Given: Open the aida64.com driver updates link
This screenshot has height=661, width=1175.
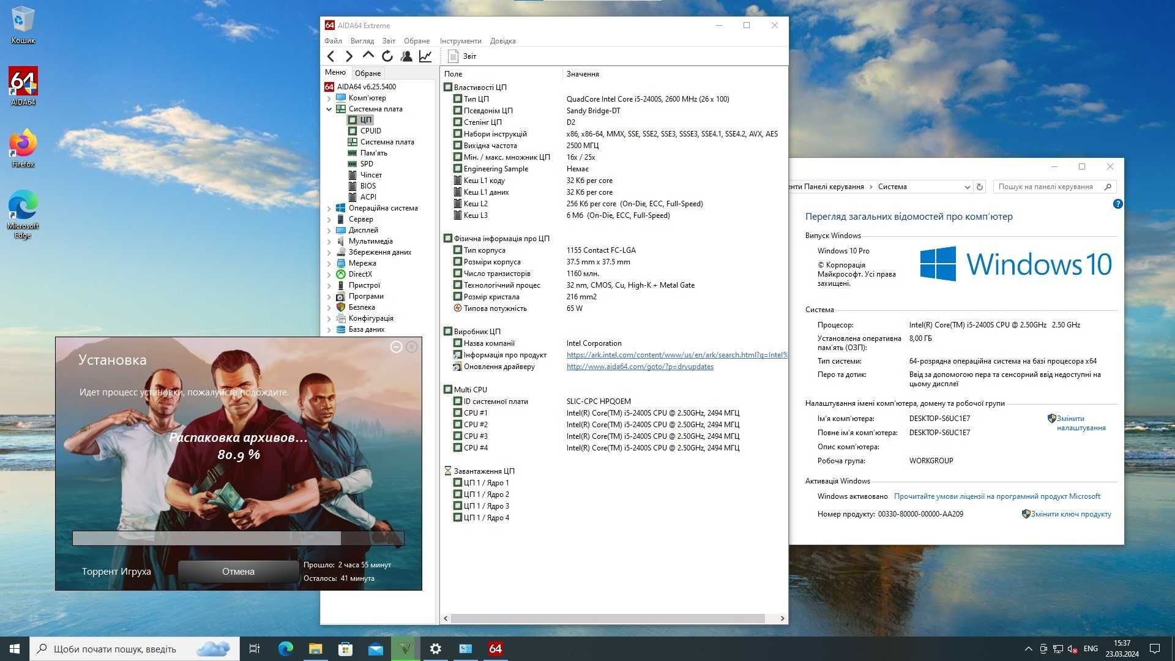Looking at the screenshot, I should point(640,367).
